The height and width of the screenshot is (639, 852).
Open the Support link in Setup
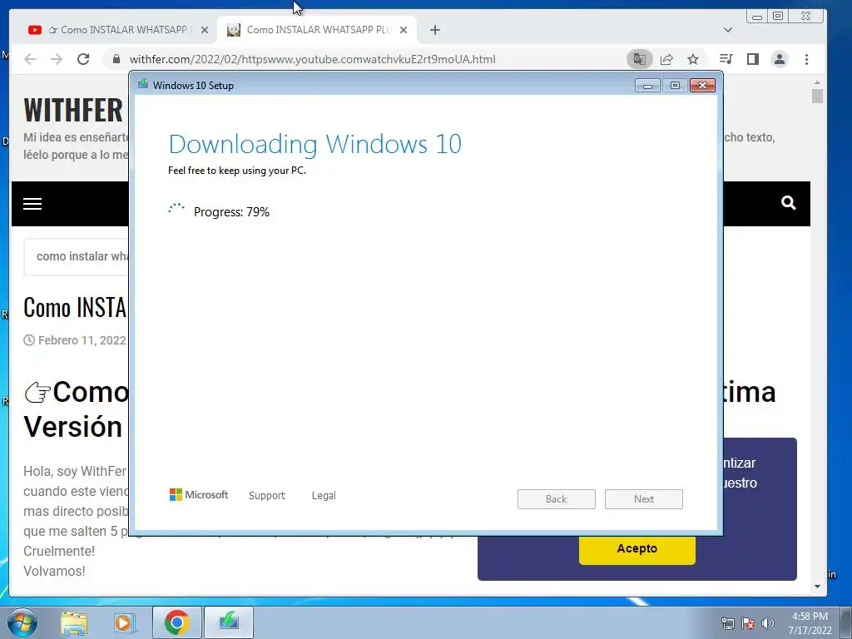[x=267, y=496]
